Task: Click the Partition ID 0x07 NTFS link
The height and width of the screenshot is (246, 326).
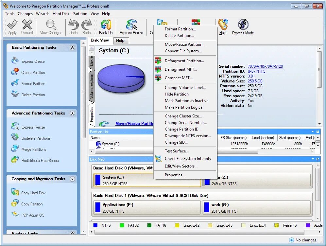Action: click(257, 71)
